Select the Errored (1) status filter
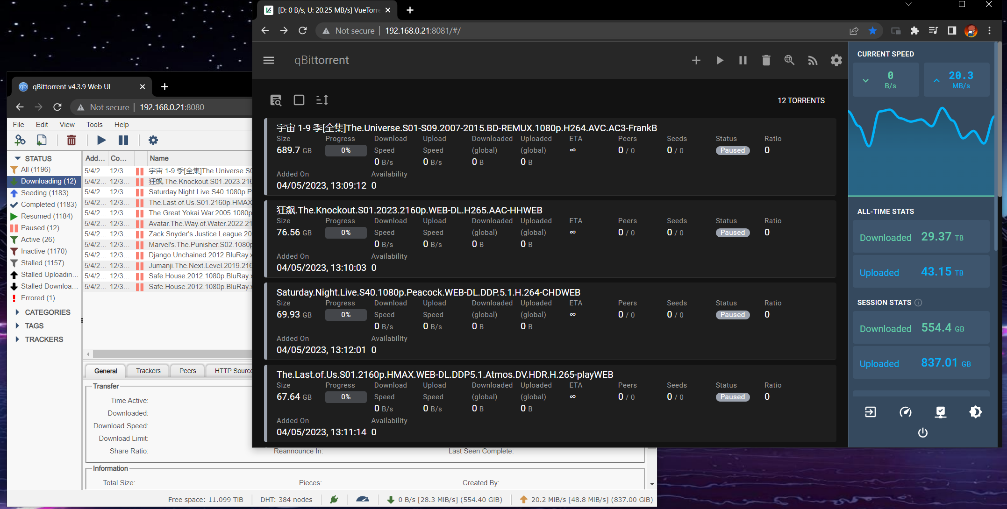The height and width of the screenshot is (509, 1007). coord(44,298)
